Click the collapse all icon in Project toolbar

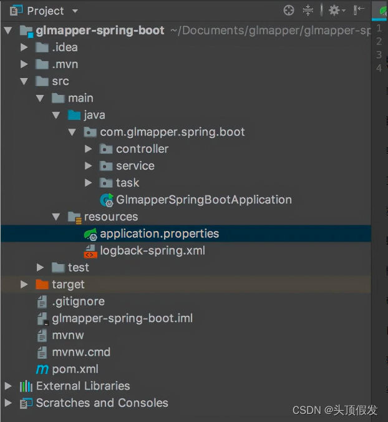pyautogui.click(x=308, y=11)
